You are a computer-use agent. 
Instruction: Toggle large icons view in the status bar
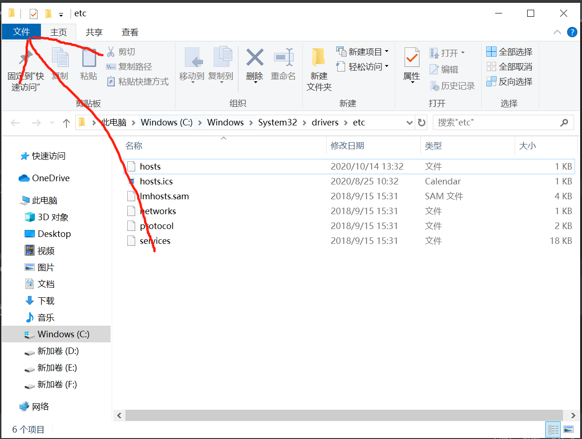568,429
